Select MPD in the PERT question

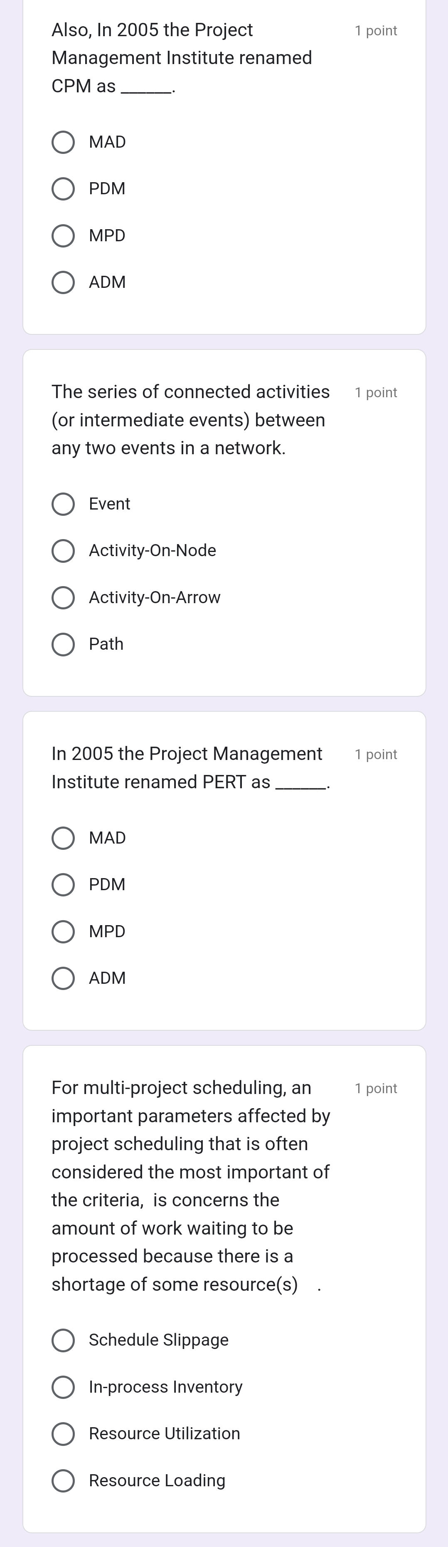(x=63, y=931)
